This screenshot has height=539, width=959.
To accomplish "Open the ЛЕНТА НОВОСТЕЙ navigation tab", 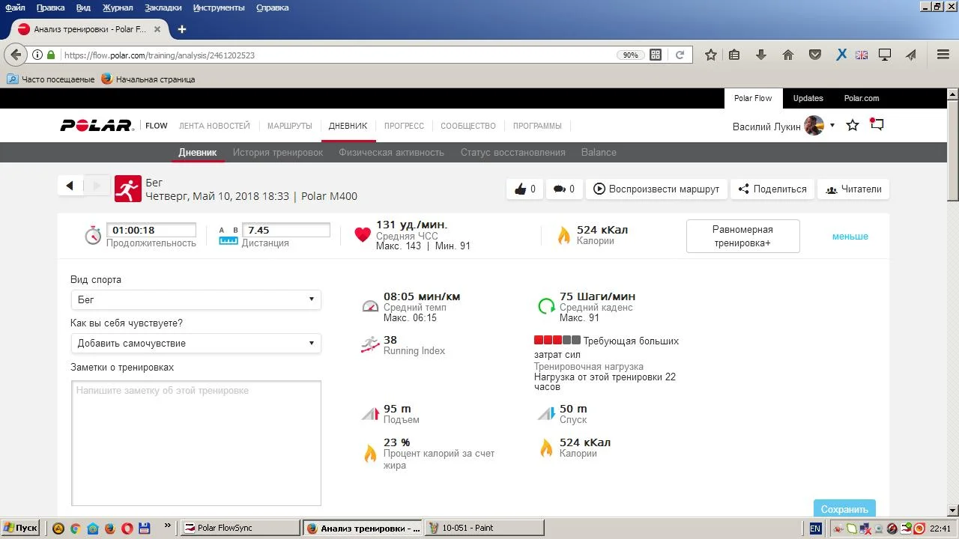I will tap(214, 126).
